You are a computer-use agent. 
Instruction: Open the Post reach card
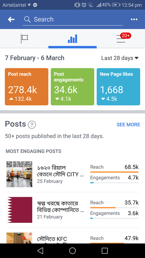(27, 87)
